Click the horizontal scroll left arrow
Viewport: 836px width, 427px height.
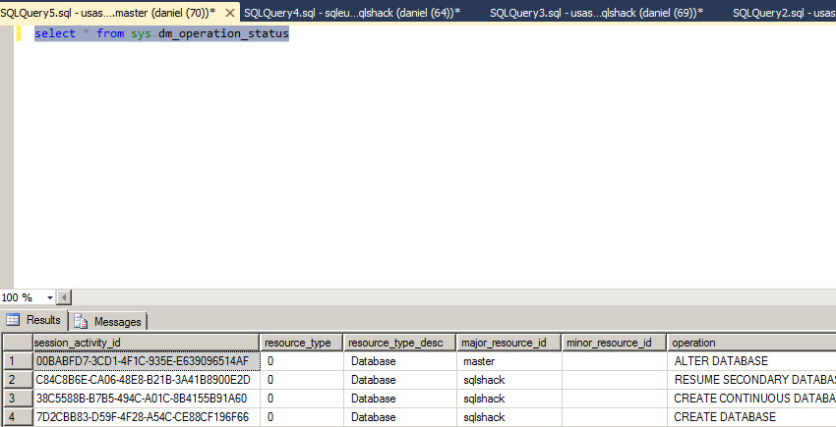click(64, 297)
